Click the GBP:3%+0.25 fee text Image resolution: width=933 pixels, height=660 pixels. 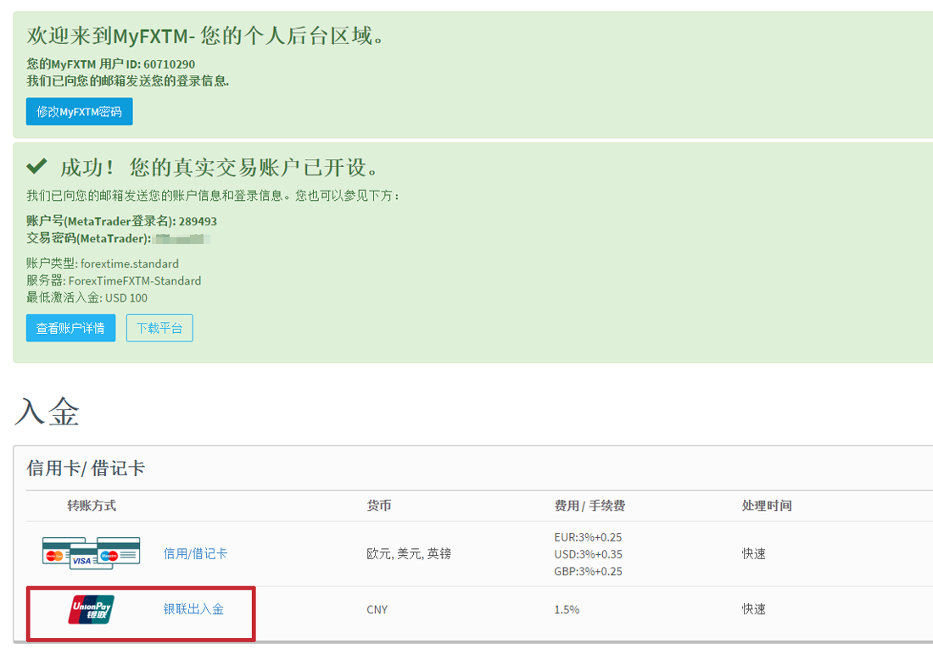588,571
